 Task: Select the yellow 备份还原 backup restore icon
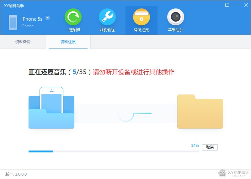pos(141,17)
